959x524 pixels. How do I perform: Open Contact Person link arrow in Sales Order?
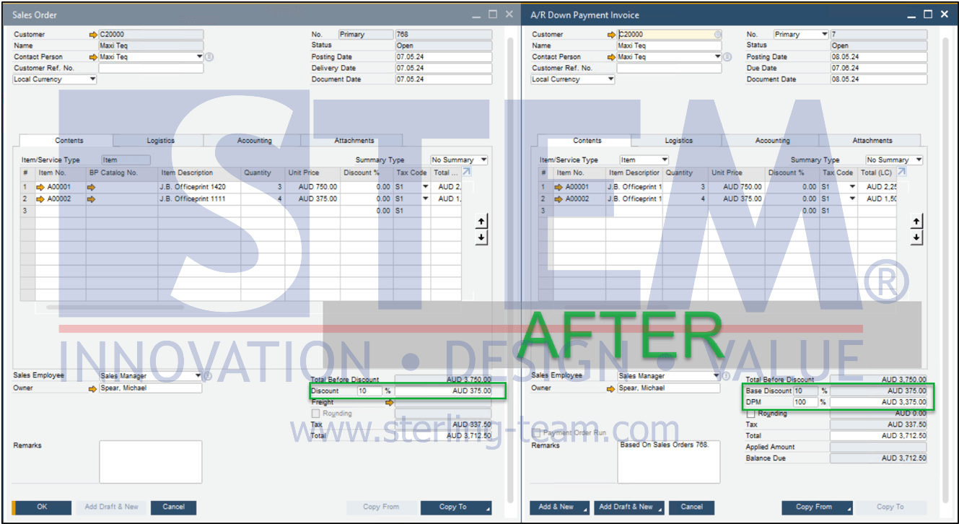[x=92, y=57]
